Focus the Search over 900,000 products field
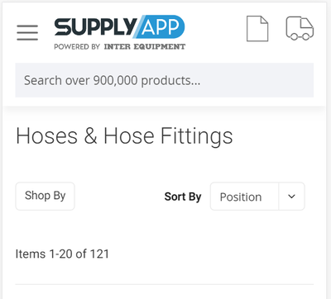 click(x=165, y=80)
